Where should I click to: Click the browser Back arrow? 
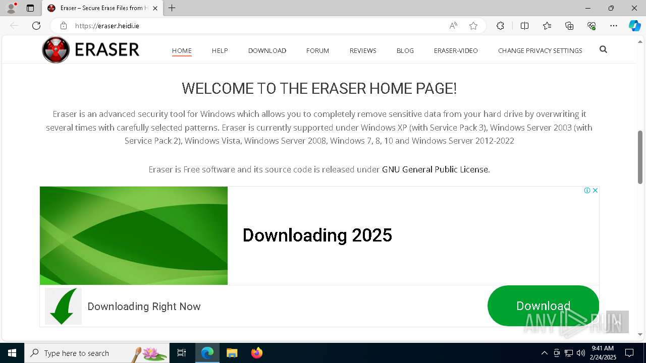(14, 26)
